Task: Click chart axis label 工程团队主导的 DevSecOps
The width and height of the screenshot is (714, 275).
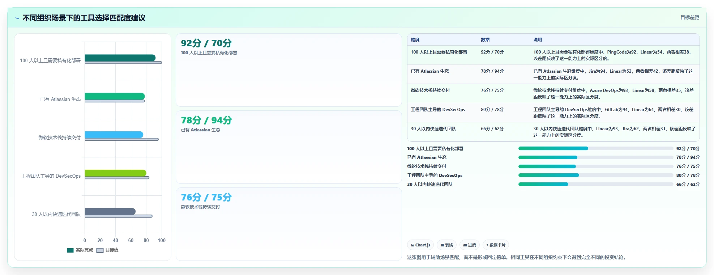Action: pyautogui.click(x=51, y=176)
